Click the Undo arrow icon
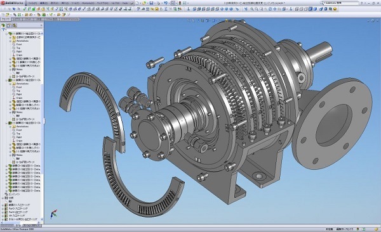The height and width of the screenshot is (232, 381). (166, 3)
